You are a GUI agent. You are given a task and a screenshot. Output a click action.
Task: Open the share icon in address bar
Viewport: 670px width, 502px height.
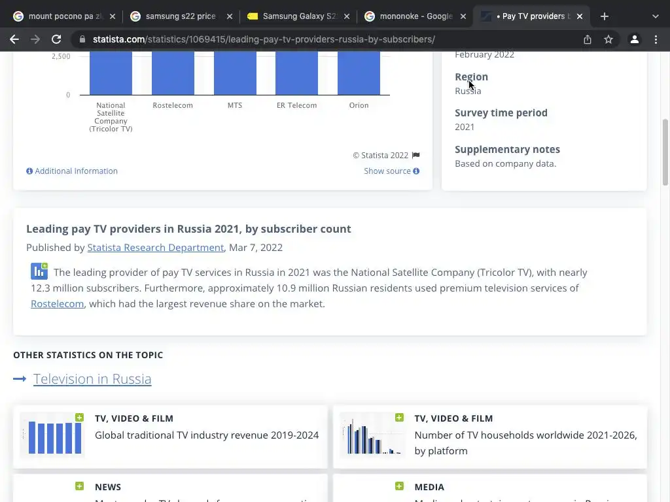pos(588,39)
